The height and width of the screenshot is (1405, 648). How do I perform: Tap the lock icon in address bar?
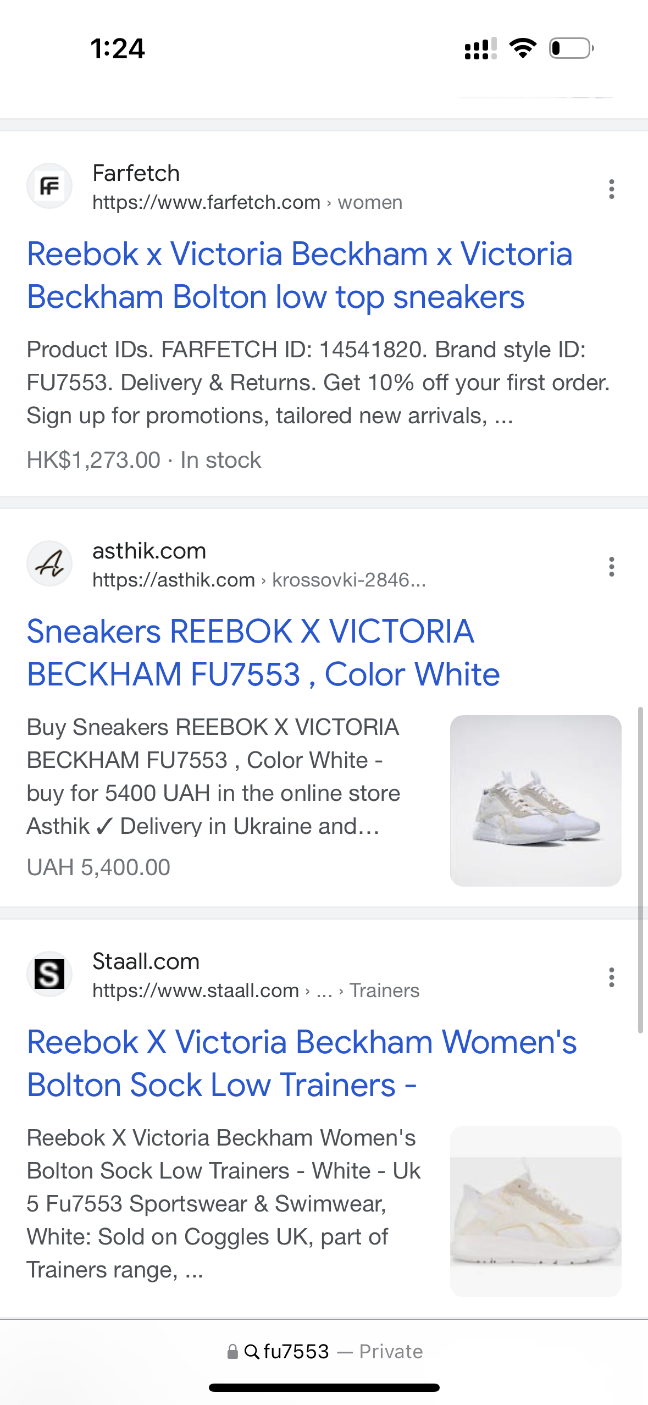tap(232, 1351)
